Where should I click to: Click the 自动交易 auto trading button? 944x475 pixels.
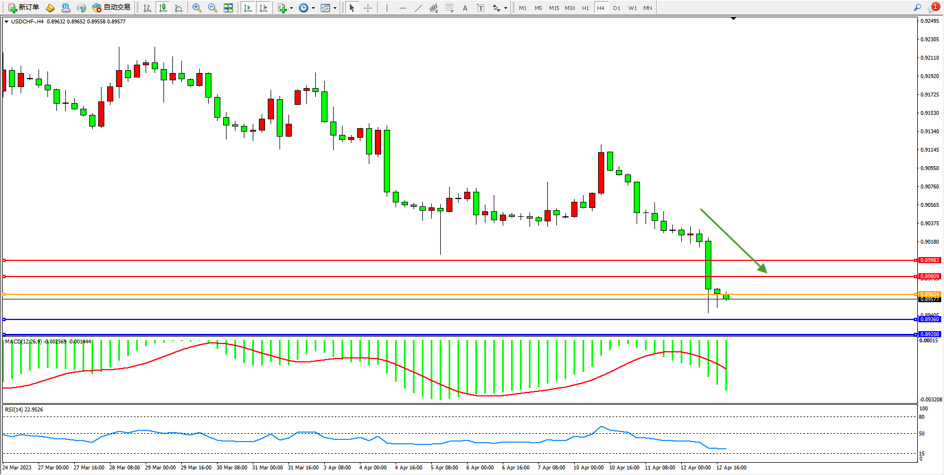111,8
